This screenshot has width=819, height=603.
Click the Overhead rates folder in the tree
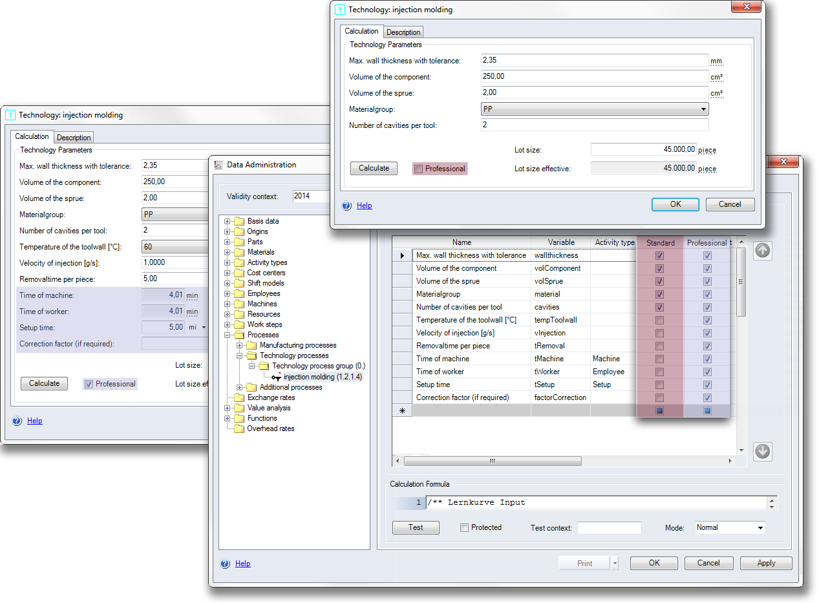270,428
